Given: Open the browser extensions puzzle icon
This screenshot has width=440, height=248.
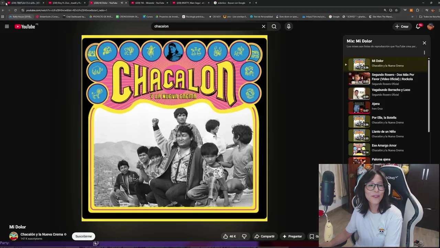Looking at the screenshot, I should pos(417,10).
